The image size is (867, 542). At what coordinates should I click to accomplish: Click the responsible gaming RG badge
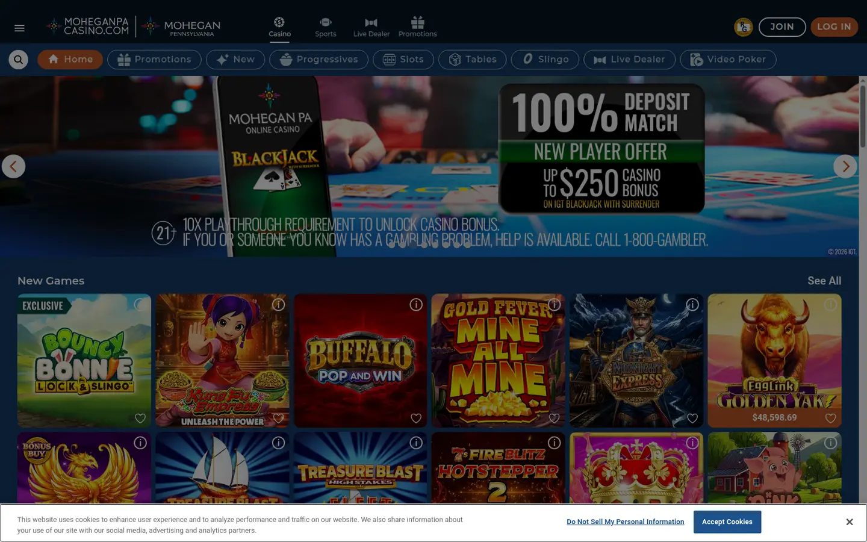pyautogui.click(x=743, y=27)
